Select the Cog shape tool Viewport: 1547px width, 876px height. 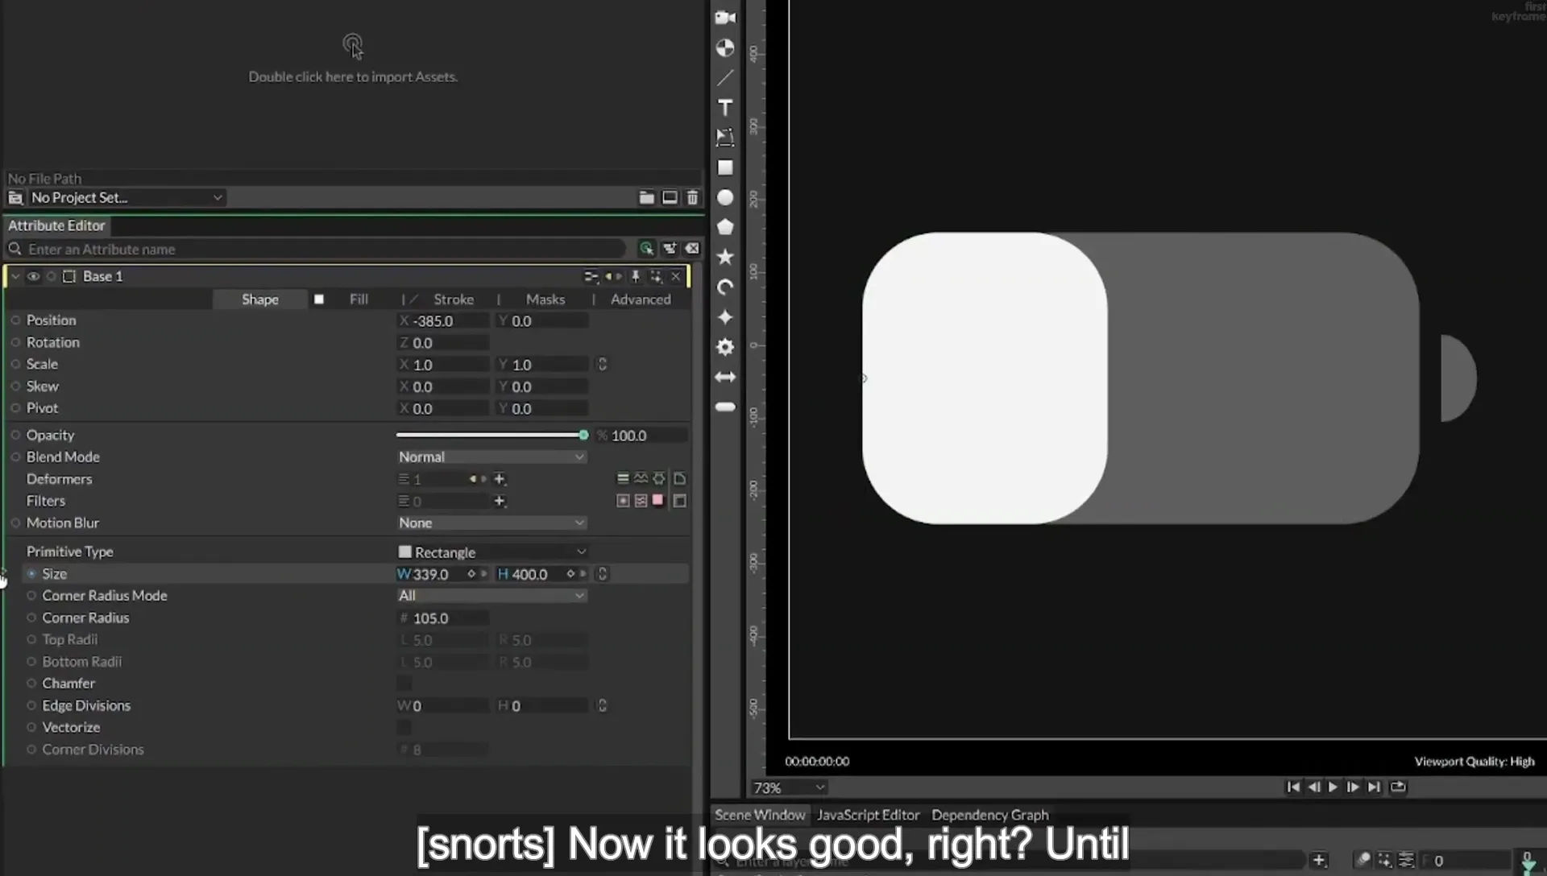tap(725, 347)
